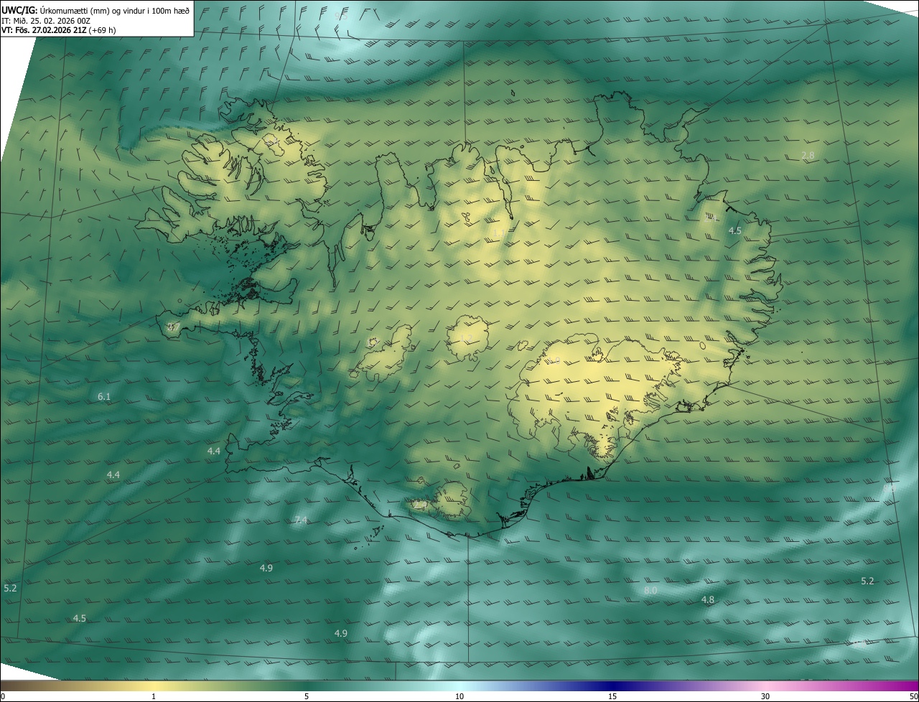Click the '0' tick label on the color scale

pyautogui.click(x=2, y=697)
